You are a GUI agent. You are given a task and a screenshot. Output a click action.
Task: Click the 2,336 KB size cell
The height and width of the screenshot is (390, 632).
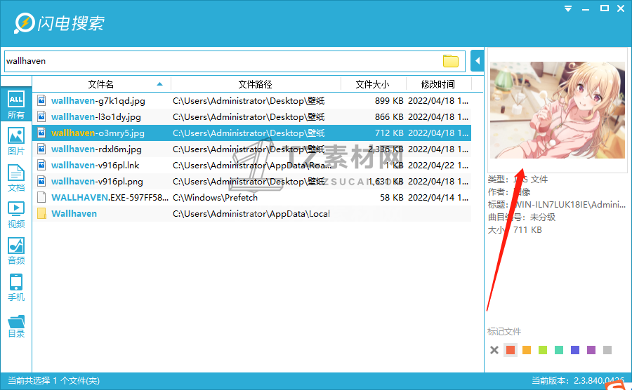pos(386,149)
